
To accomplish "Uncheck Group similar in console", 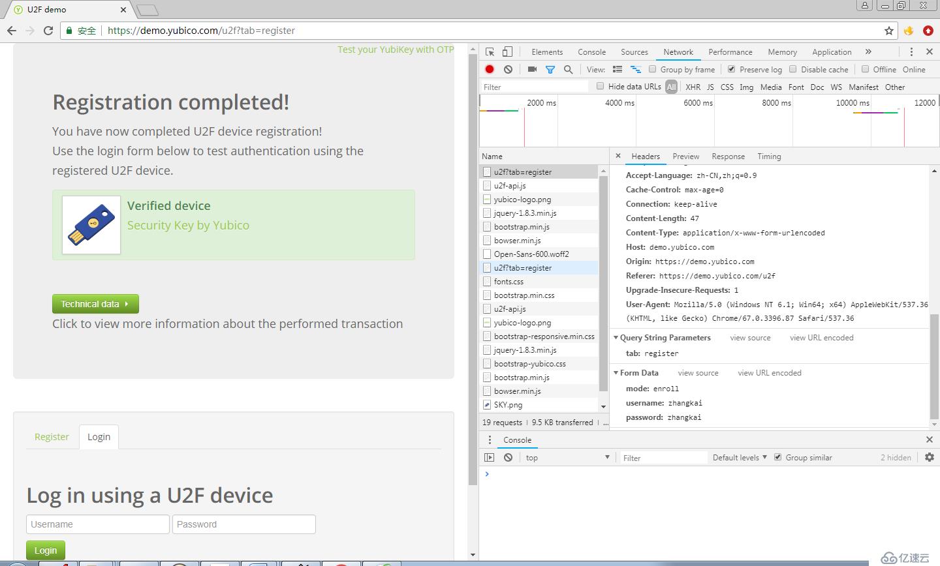I will (777, 457).
